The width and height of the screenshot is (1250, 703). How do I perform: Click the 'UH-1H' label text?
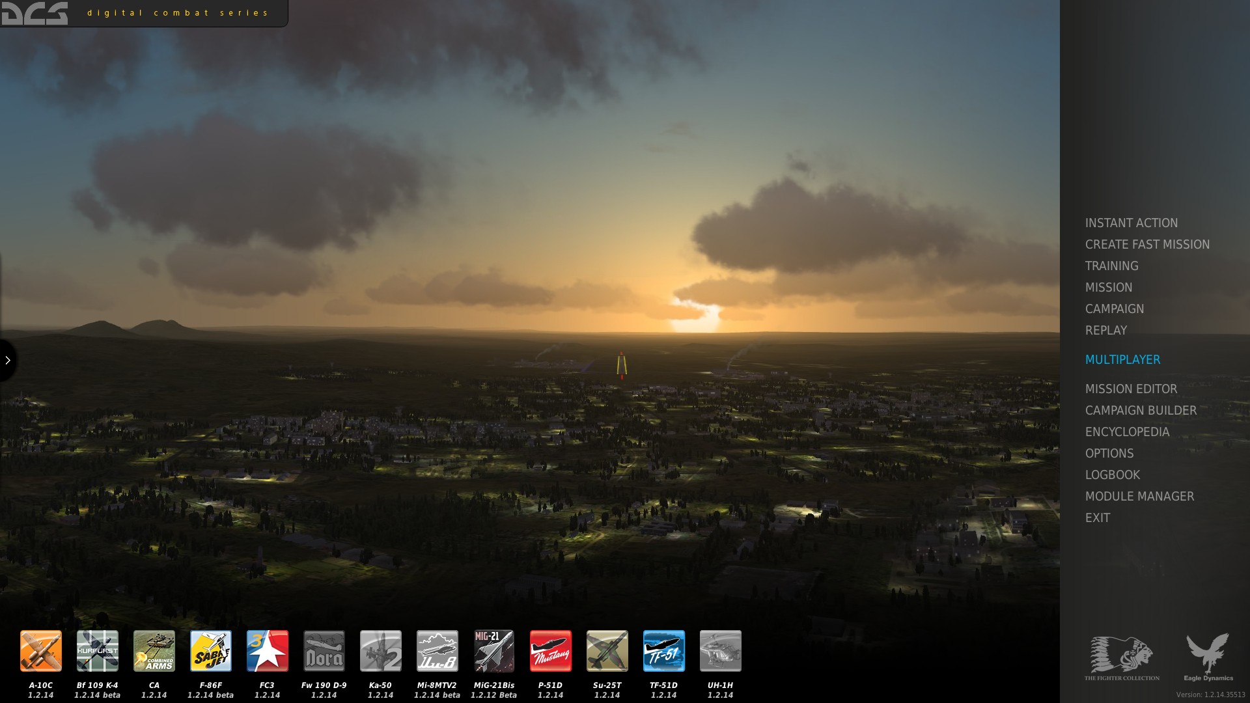click(720, 685)
